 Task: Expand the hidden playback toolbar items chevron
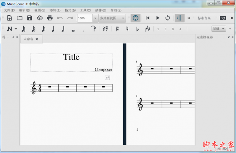tap(189, 18)
